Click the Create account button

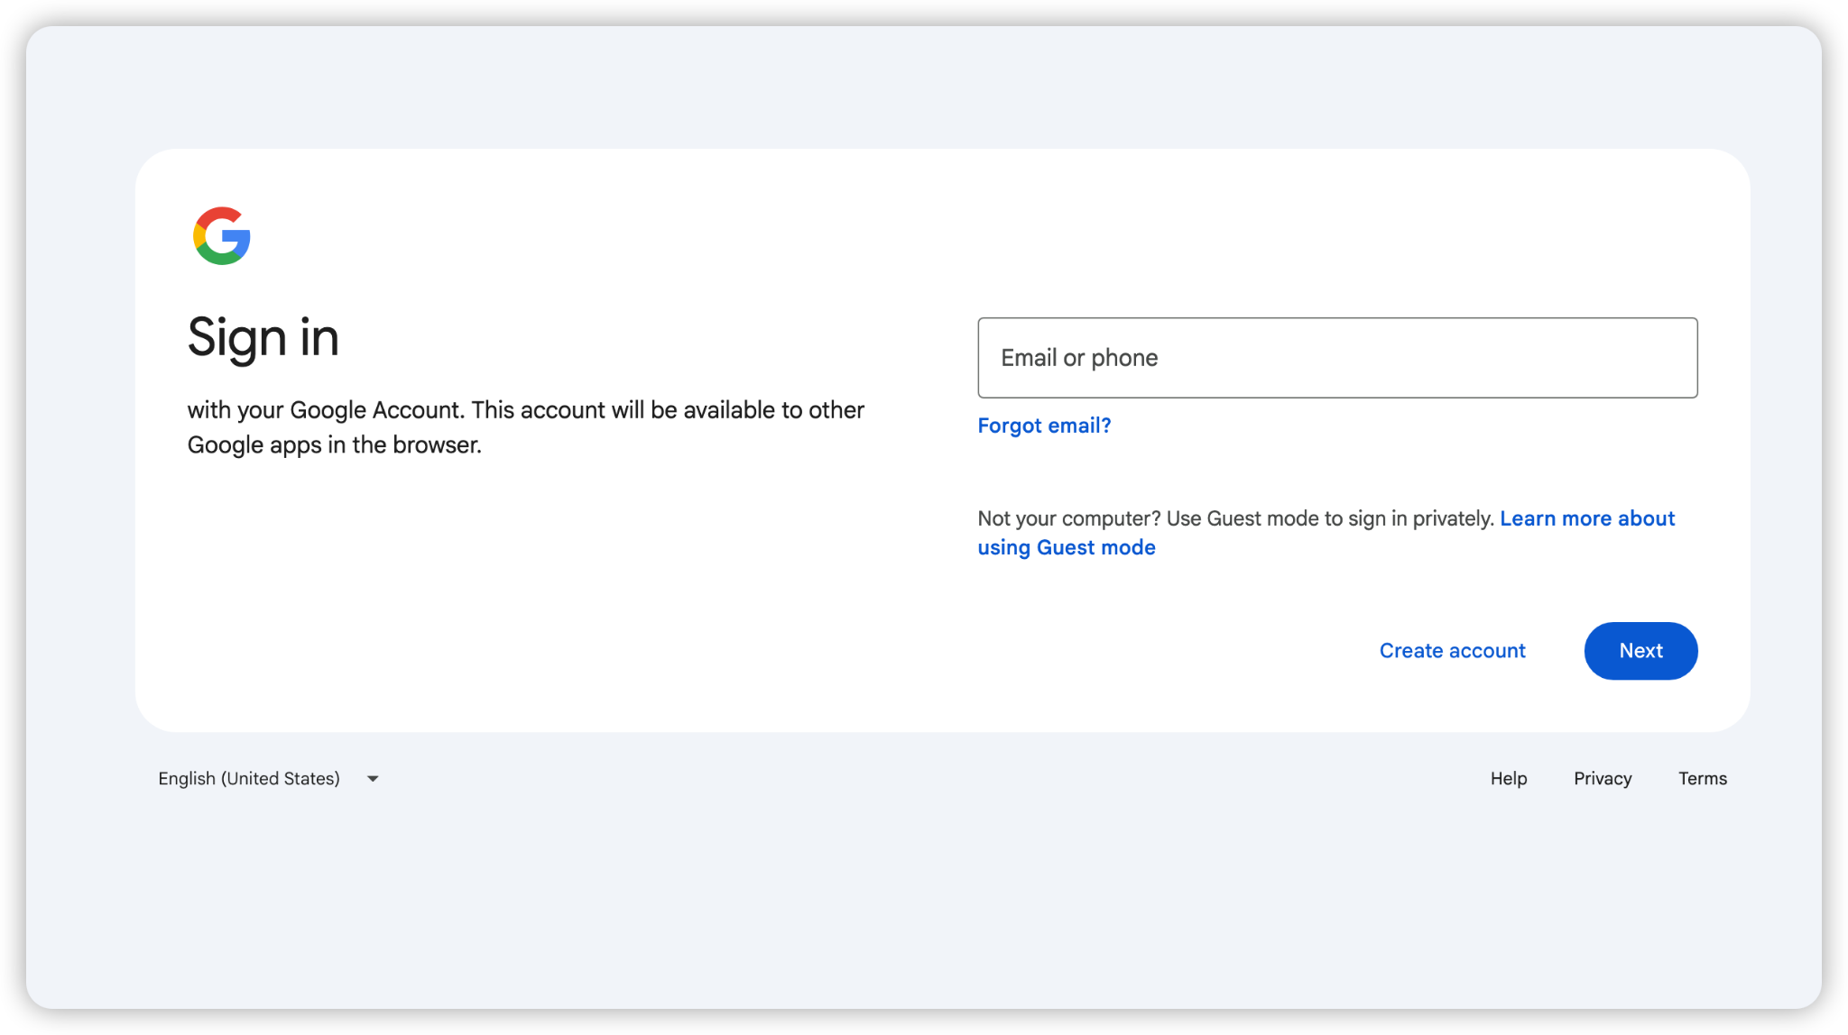pyautogui.click(x=1452, y=651)
